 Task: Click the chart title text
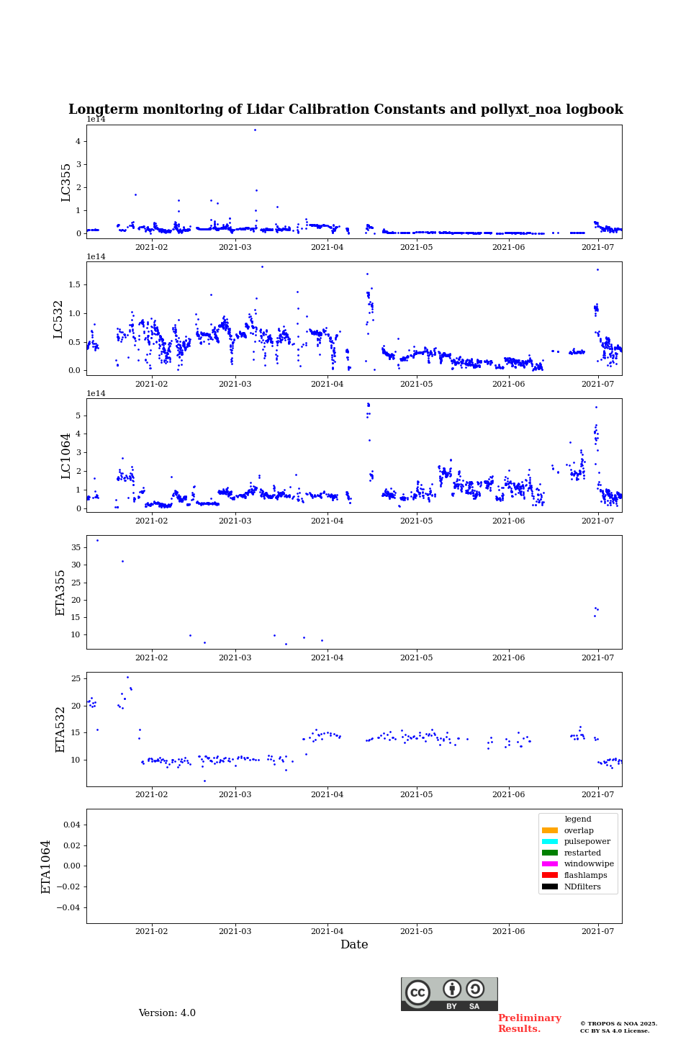345,109
